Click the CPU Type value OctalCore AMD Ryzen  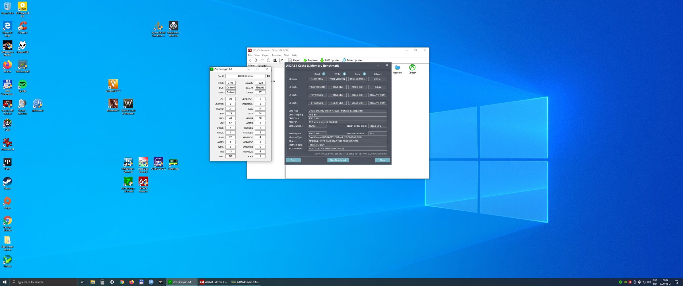[347, 111]
